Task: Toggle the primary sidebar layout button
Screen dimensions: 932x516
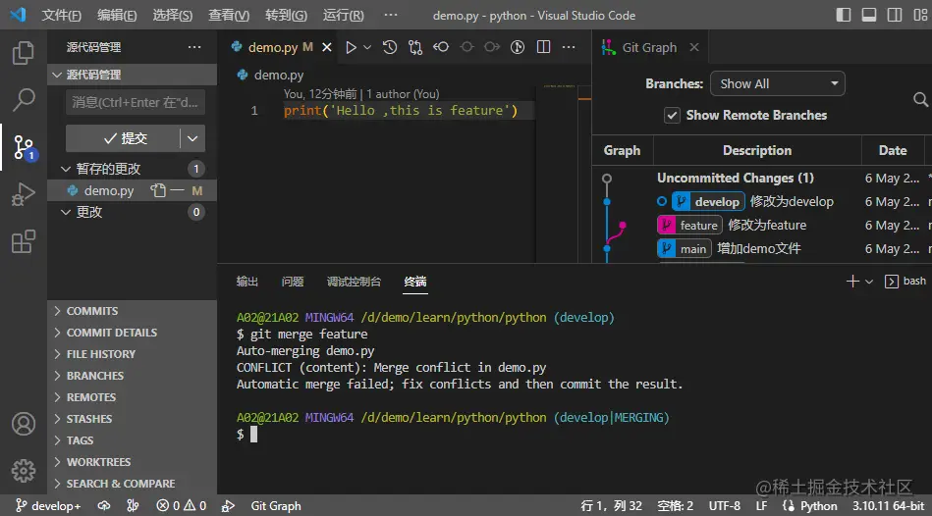Action: pos(844,16)
